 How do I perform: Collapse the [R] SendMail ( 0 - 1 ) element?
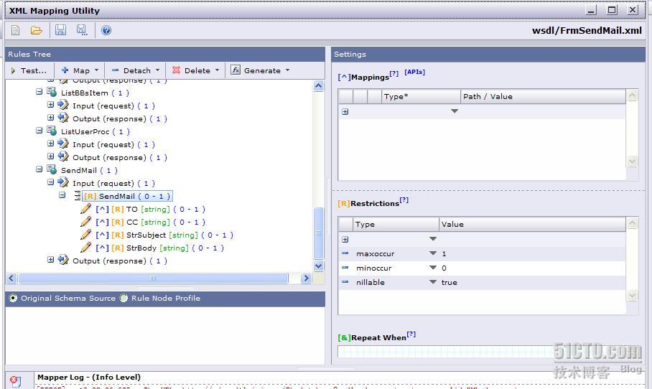coord(62,195)
